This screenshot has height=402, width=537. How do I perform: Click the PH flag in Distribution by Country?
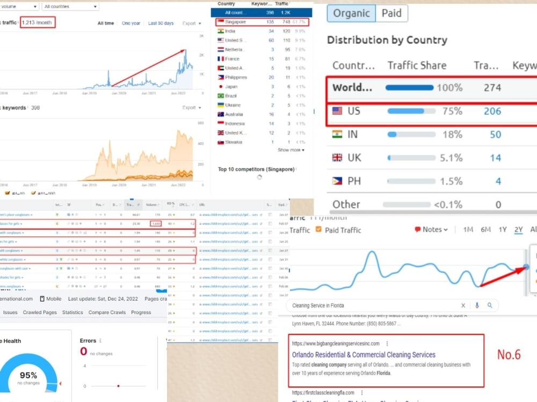337,181
